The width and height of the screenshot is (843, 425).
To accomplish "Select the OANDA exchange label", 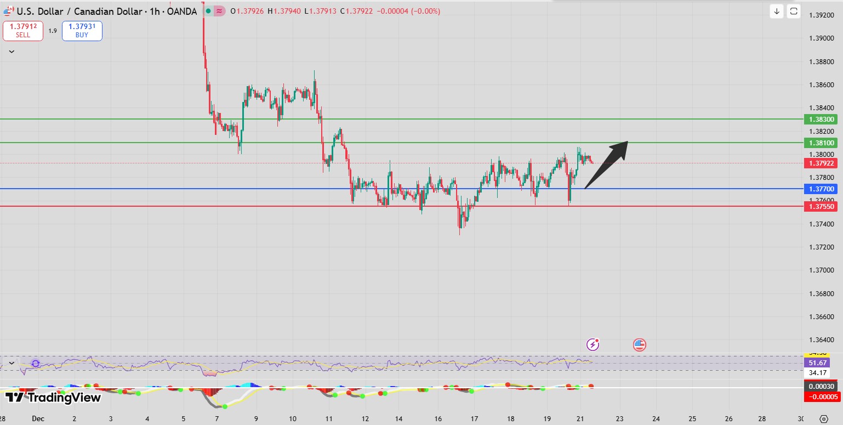I will point(183,11).
